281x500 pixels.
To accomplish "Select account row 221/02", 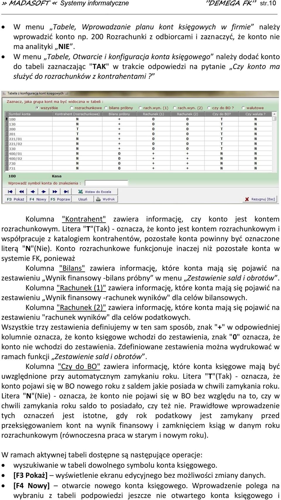I will 139,144.
